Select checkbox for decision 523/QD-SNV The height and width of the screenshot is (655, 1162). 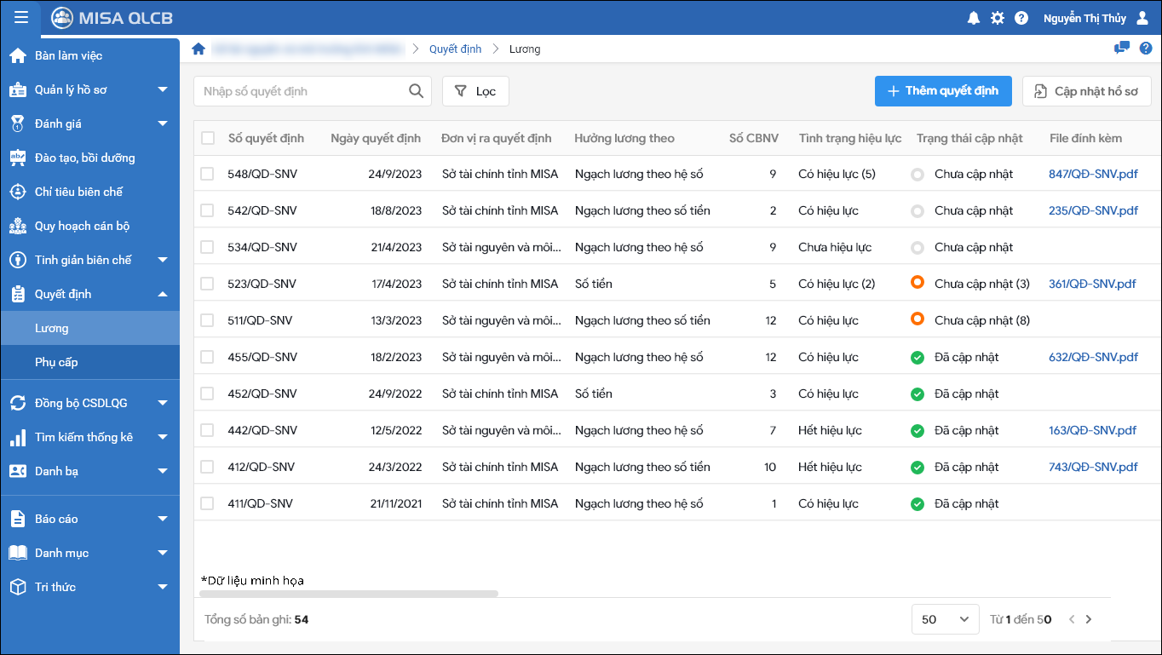coord(208,284)
